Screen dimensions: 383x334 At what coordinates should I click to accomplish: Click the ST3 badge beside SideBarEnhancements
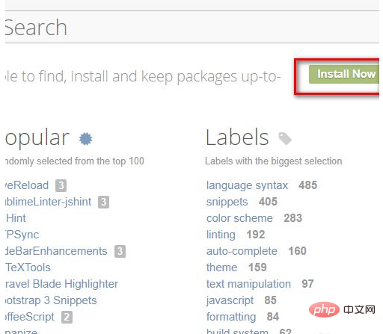(120, 251)
